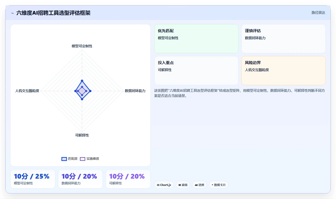Click the 数据闭环能力 10分 / 20% stat card
Viewport: 336px width, 199px height.
pos(80,179)
